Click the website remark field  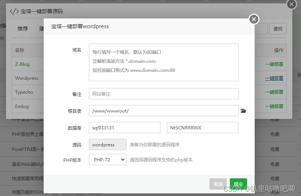click(x=164, y=94)
